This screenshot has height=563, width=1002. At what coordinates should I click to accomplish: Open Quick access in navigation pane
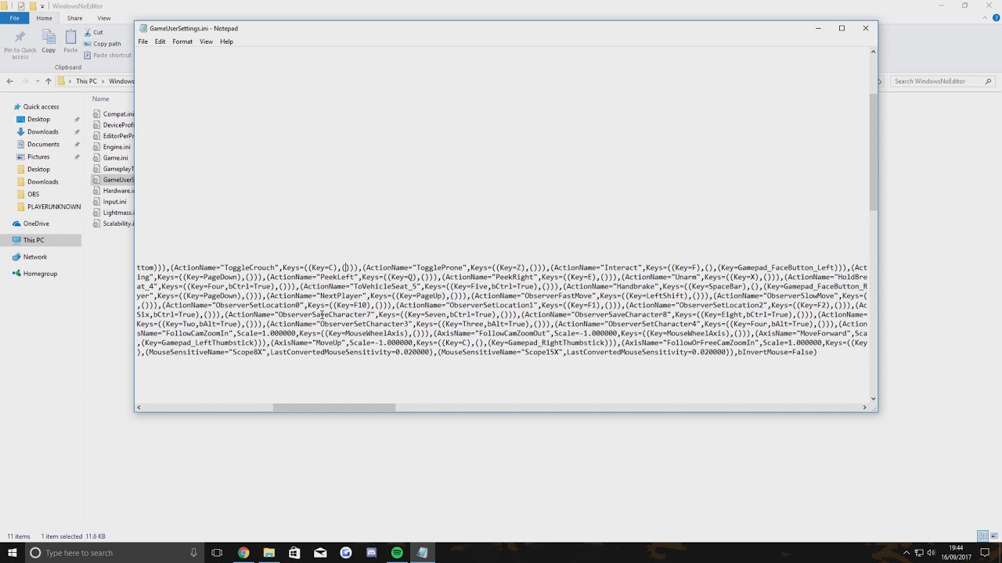41,107
